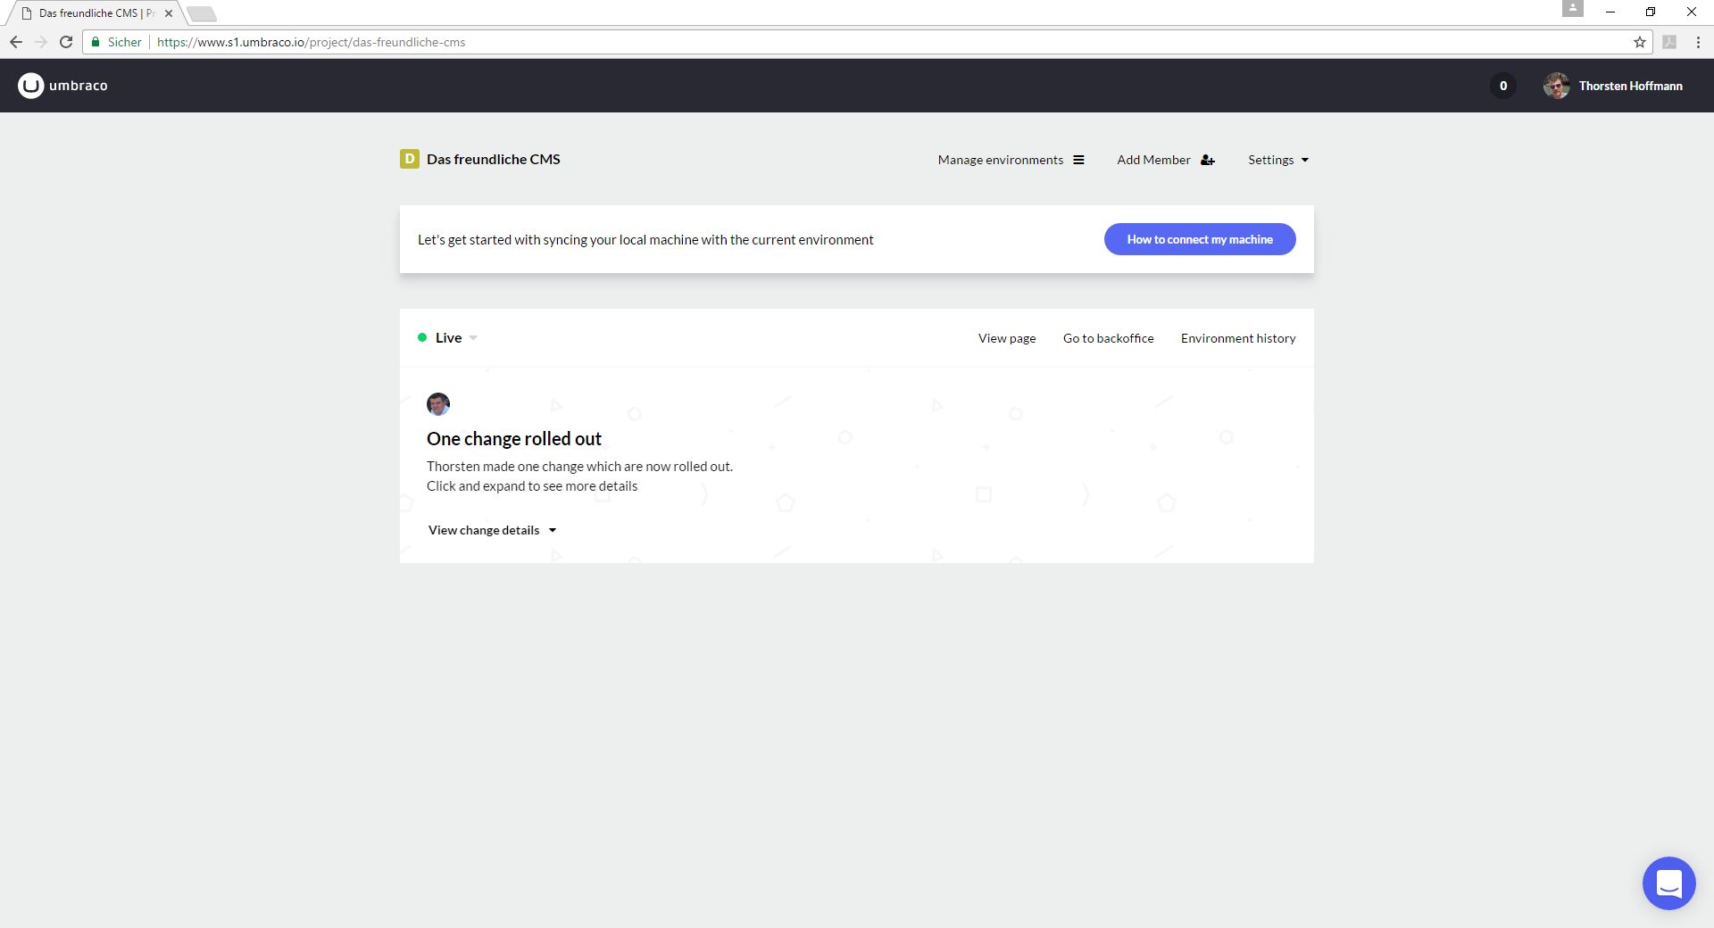
Task: Bookmark this page with the star icon
Action: [1639, 42]
